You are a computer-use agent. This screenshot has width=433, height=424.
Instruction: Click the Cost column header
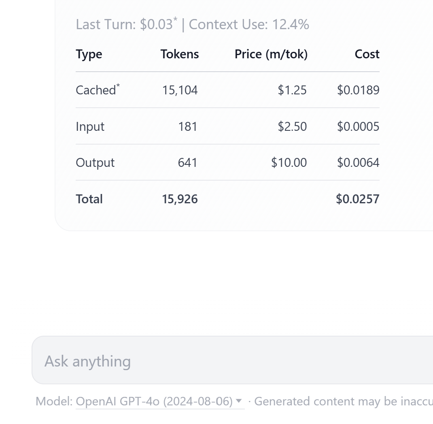pyautogui.click(x=367, y=54)
